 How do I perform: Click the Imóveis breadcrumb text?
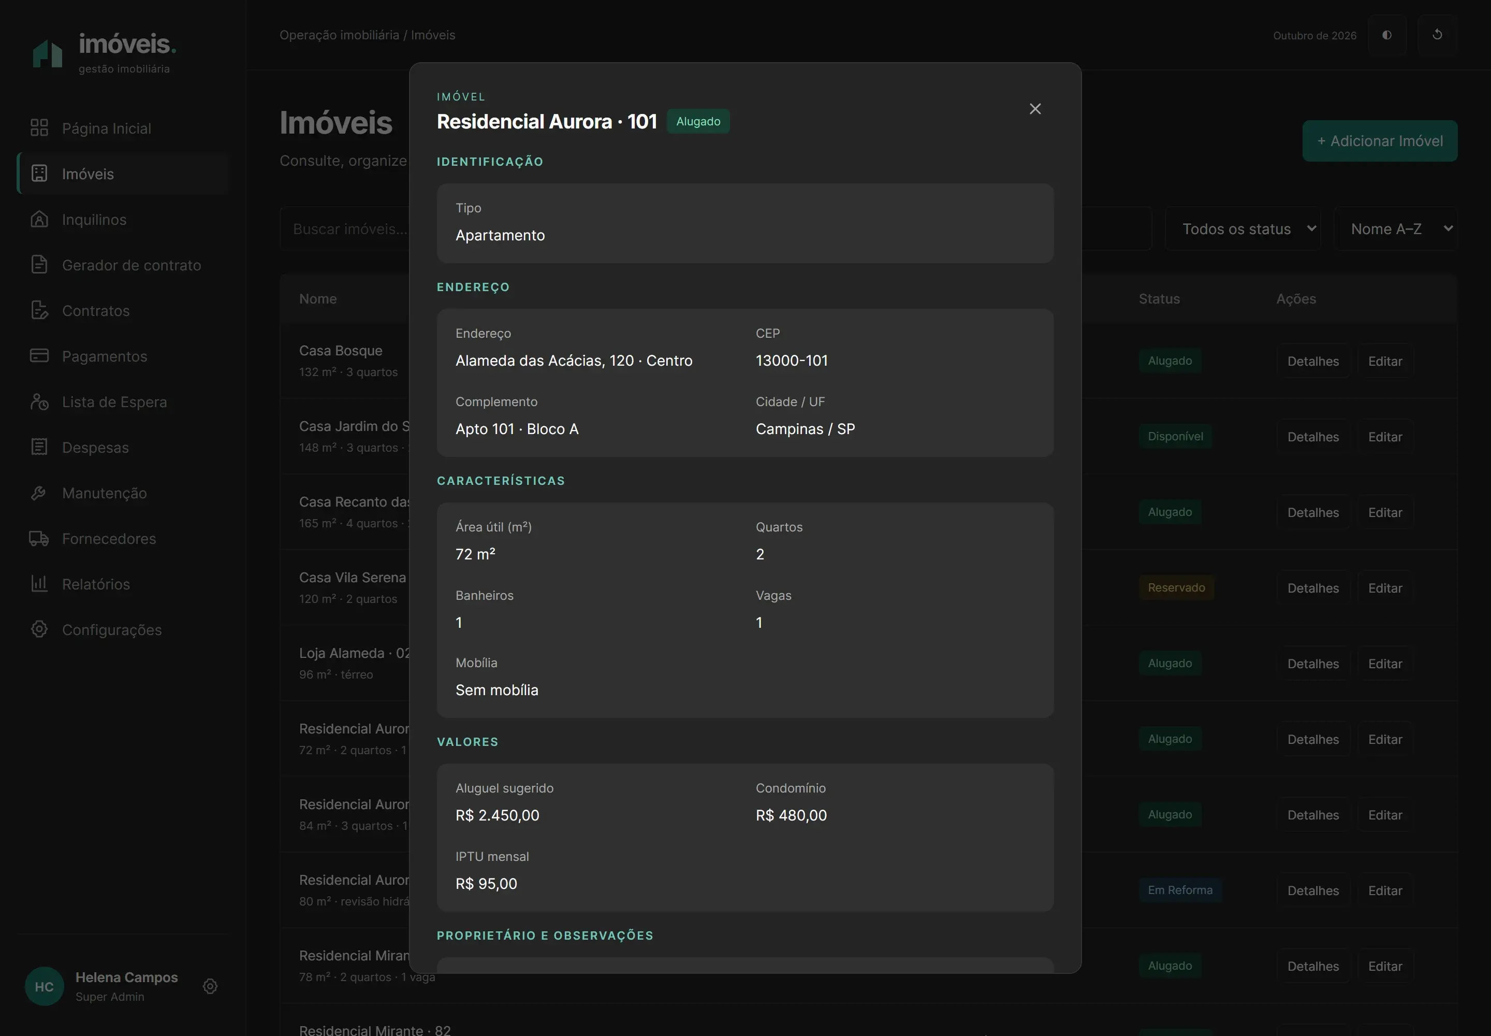(433, 35)
